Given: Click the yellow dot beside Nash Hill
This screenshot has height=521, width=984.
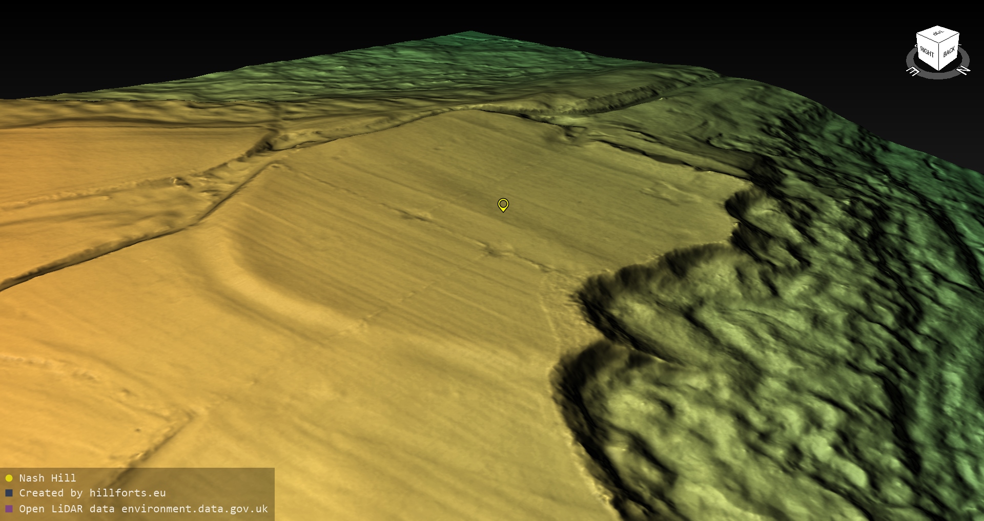Looking at the screenshot, I should [x=9, y=478].
